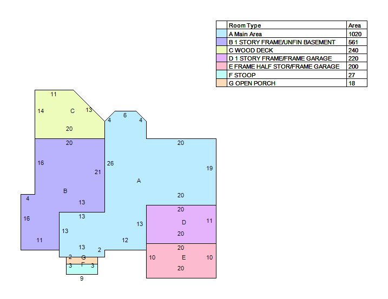Click label 'C' in the wood deck

[73, 111]
